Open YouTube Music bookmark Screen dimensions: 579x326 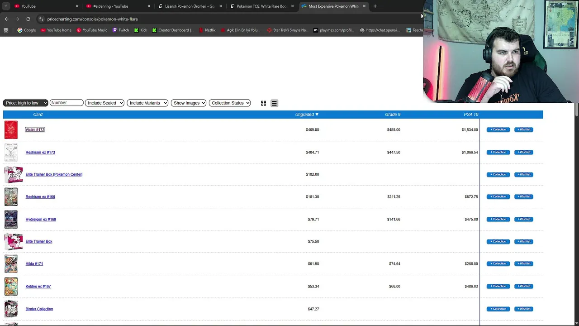[92, 30]
